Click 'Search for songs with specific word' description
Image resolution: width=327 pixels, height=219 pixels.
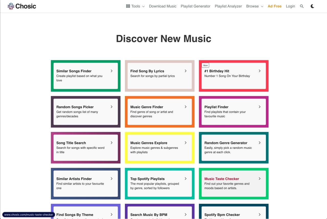pos(80,150)
